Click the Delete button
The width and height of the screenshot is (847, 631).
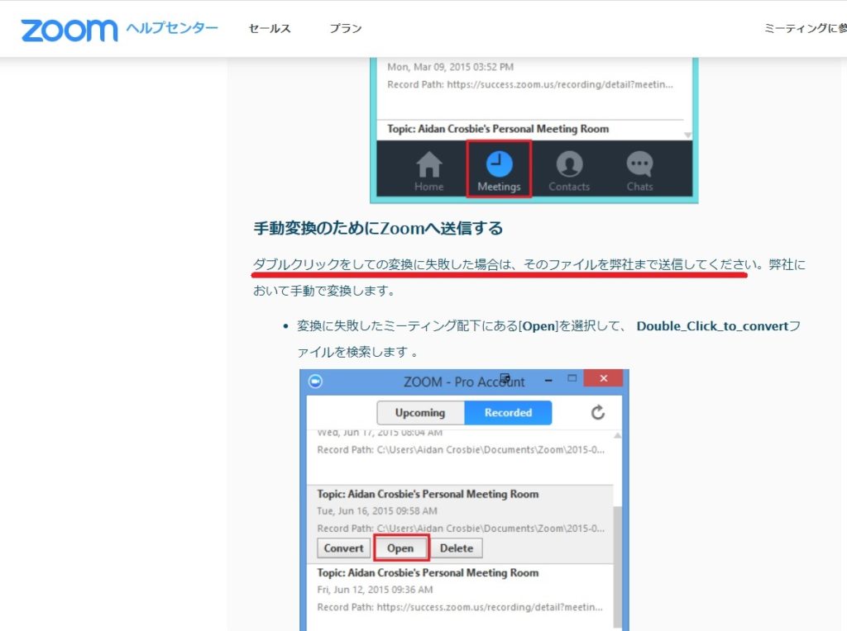point(457,548)
